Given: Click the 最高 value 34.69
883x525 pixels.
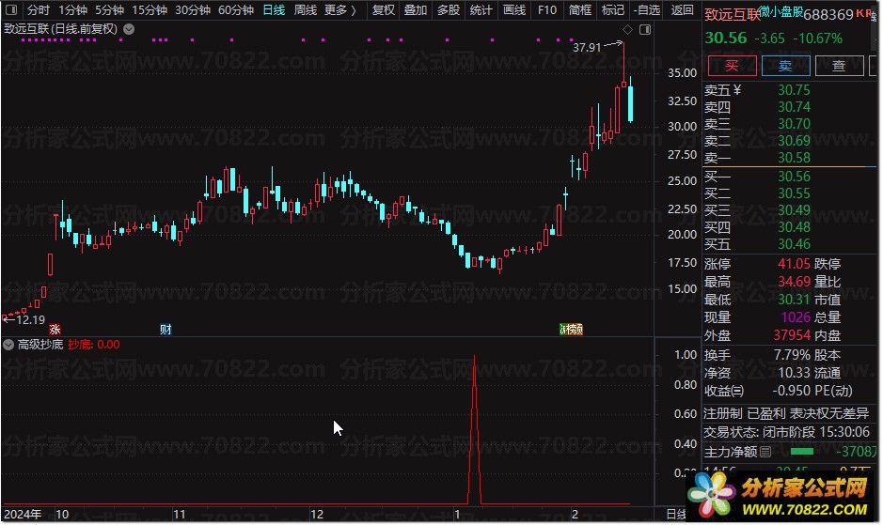Looking at the screenshot, I should (x=794, y=282).
